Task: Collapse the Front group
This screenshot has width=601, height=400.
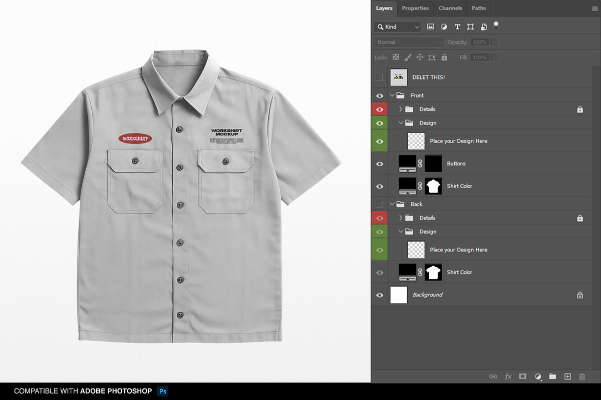Action: pos(392,95)
